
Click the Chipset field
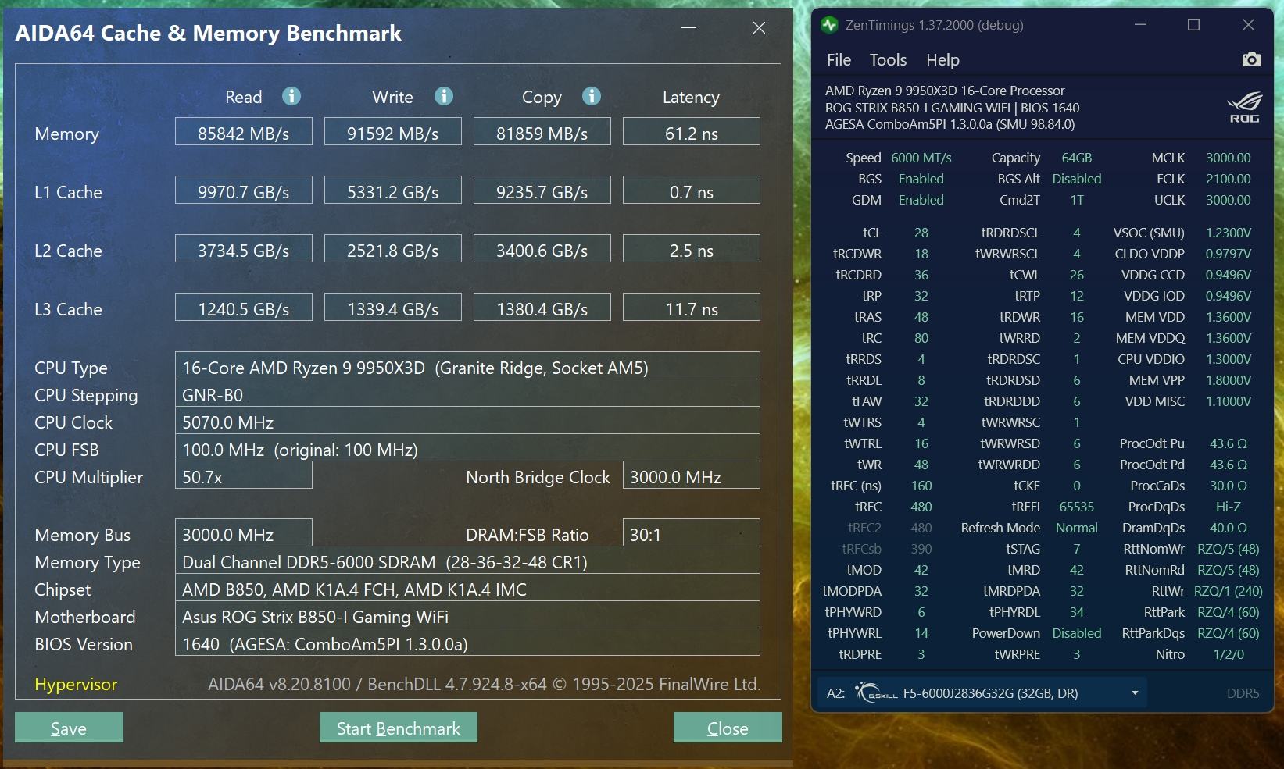(467, 588)
